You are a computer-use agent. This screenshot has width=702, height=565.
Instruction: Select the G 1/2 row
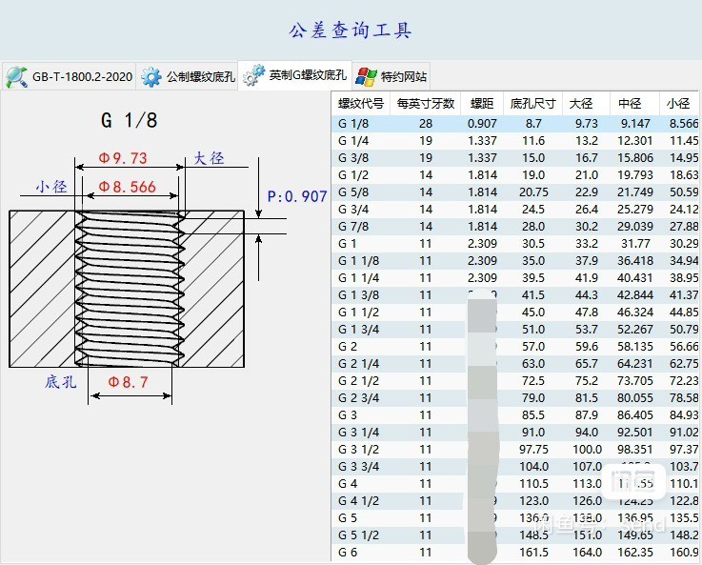515,175
